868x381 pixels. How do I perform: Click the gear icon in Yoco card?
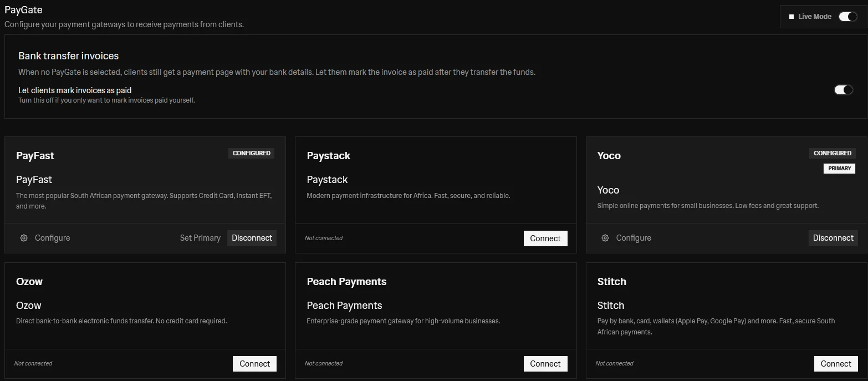605,238
